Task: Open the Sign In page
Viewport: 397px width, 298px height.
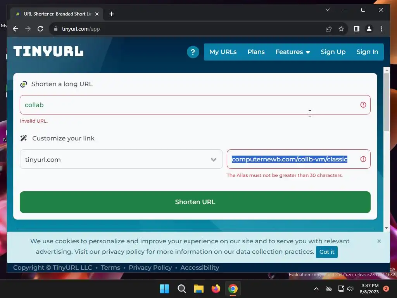Action: pyautogui.click(x=367, y=52)
